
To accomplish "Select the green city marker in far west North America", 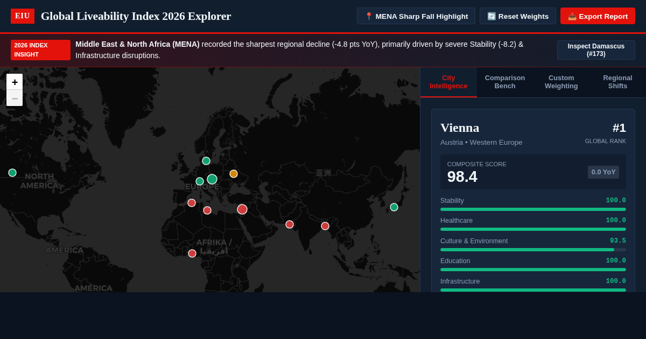I will pyautogui.click(x=12, y=173).
